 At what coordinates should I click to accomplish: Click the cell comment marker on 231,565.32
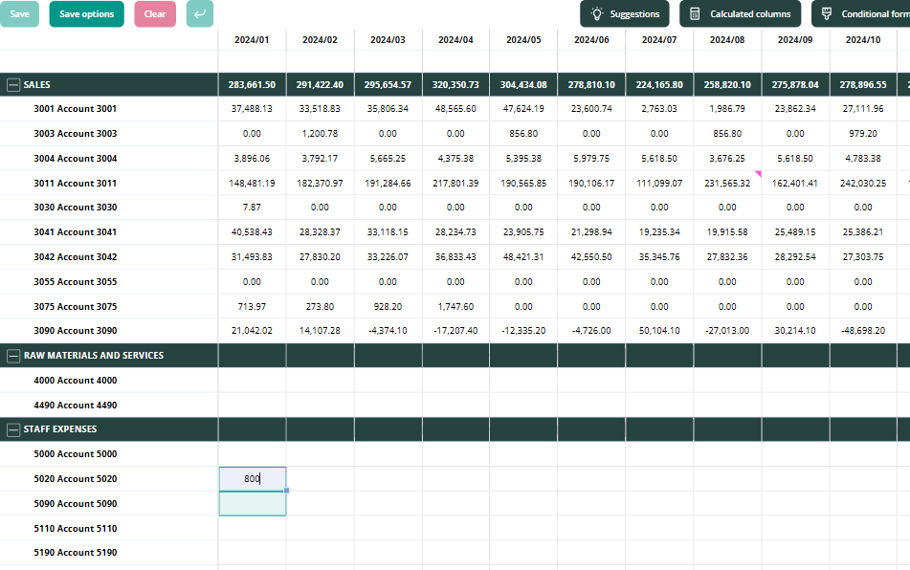pos(758,173)
